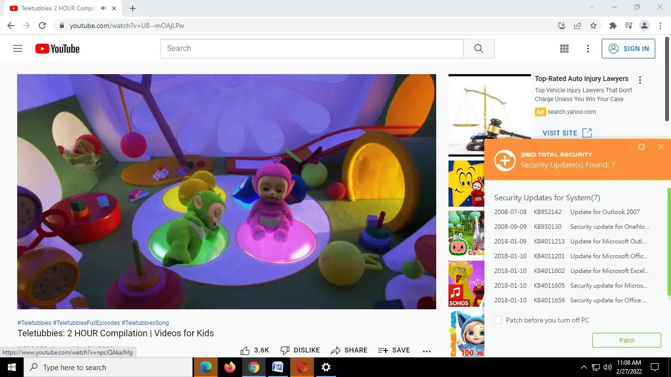Reload the current page
Viewport: 671px width, 377px height.
42,26
